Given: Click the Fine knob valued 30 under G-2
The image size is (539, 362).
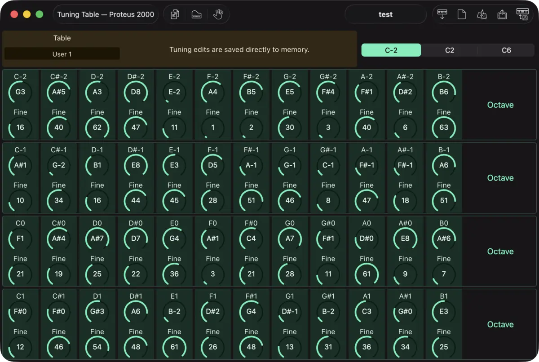Looking at the screenshot, I should pos(290,128).
